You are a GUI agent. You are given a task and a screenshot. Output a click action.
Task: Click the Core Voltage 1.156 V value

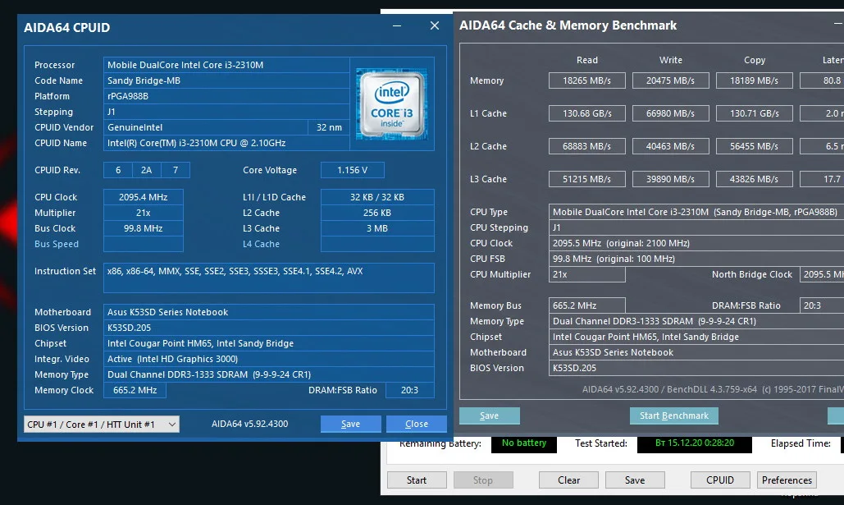(x=352, y=170)
